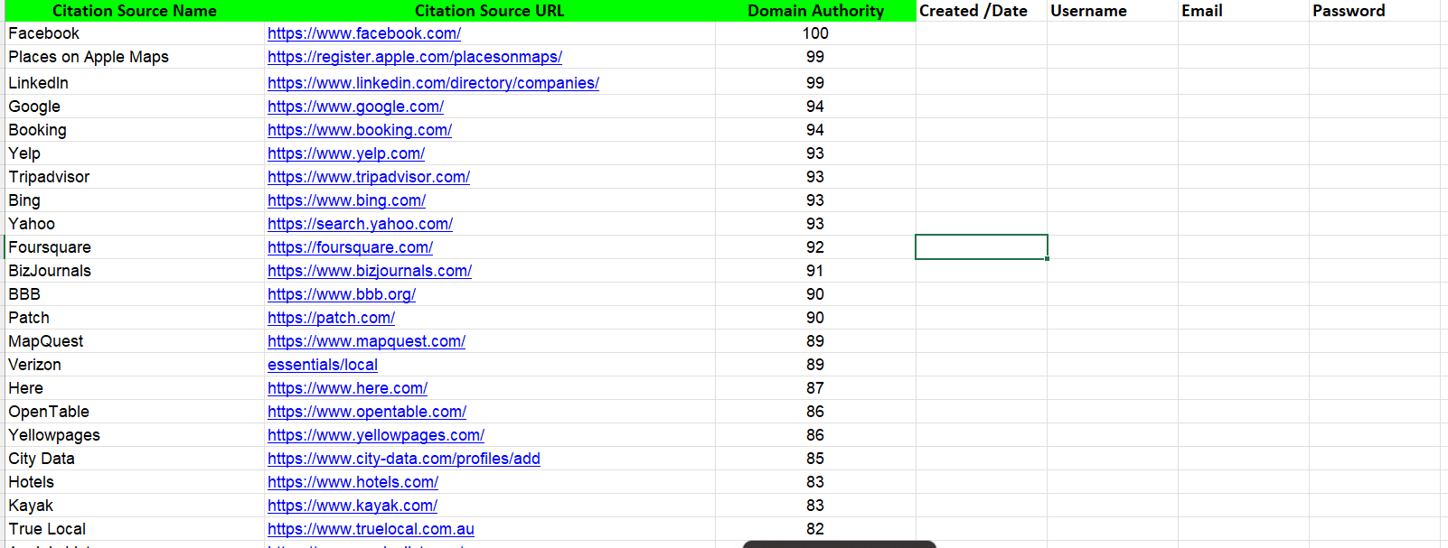The width and height of the screenshot is (1448, 548).
Task: Select Facebook's domain authority value 100
Action: tap(815, 33)
